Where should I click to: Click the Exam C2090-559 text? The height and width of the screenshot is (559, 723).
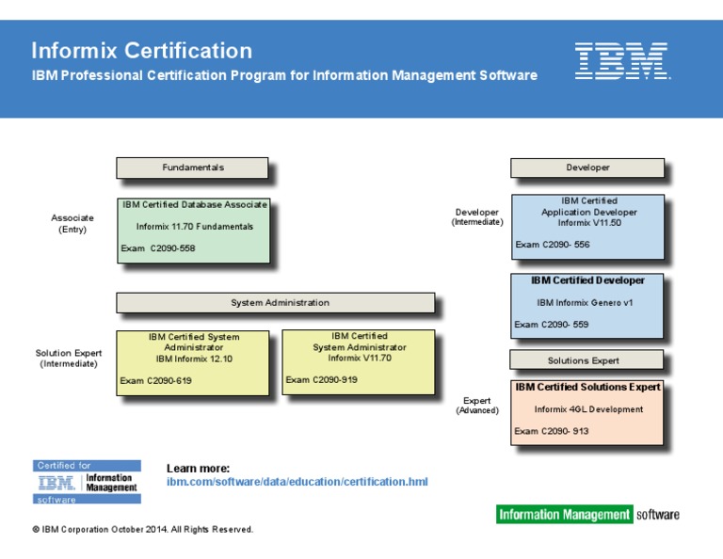[x=552, y=324]
